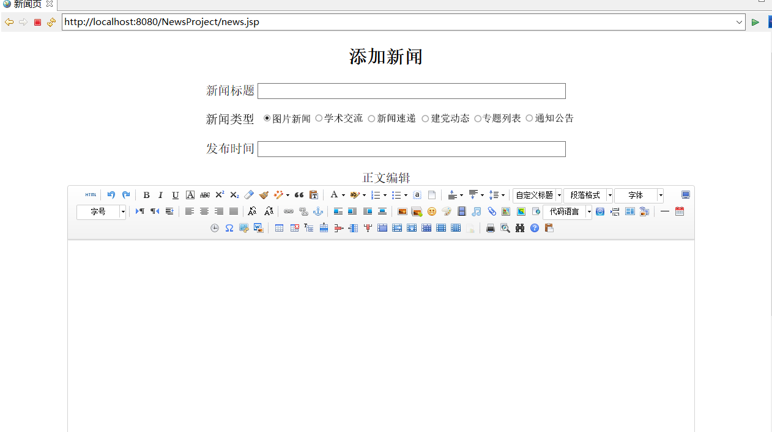Select the format painter brush
This screenshot has width=772, height=432.
(264, 195)
